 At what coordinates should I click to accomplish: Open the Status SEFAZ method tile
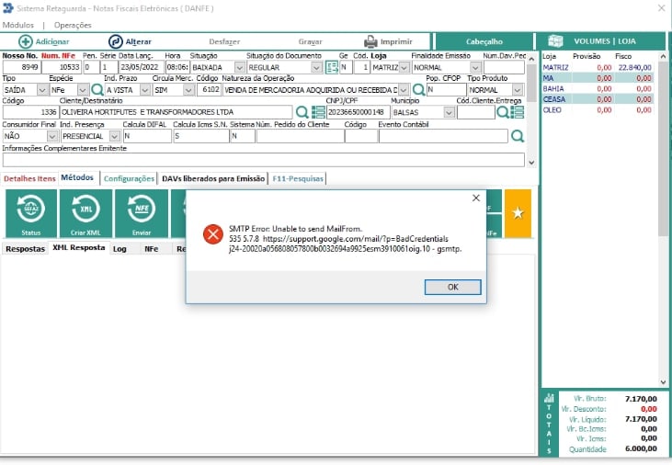coord(31,213)
